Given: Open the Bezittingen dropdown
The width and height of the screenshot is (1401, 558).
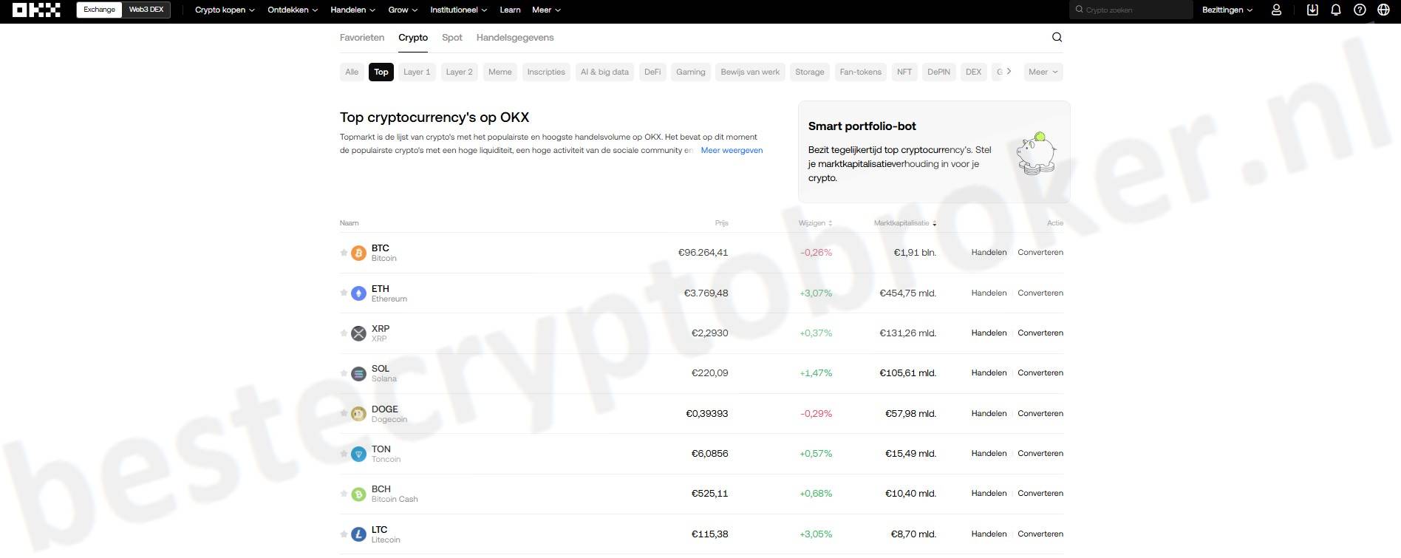Looking at the screenshot, I should [1227, 10].
